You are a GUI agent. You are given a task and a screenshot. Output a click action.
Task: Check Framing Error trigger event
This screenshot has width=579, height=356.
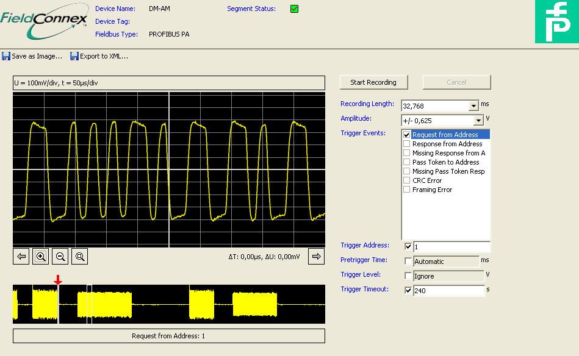point(406,190)
